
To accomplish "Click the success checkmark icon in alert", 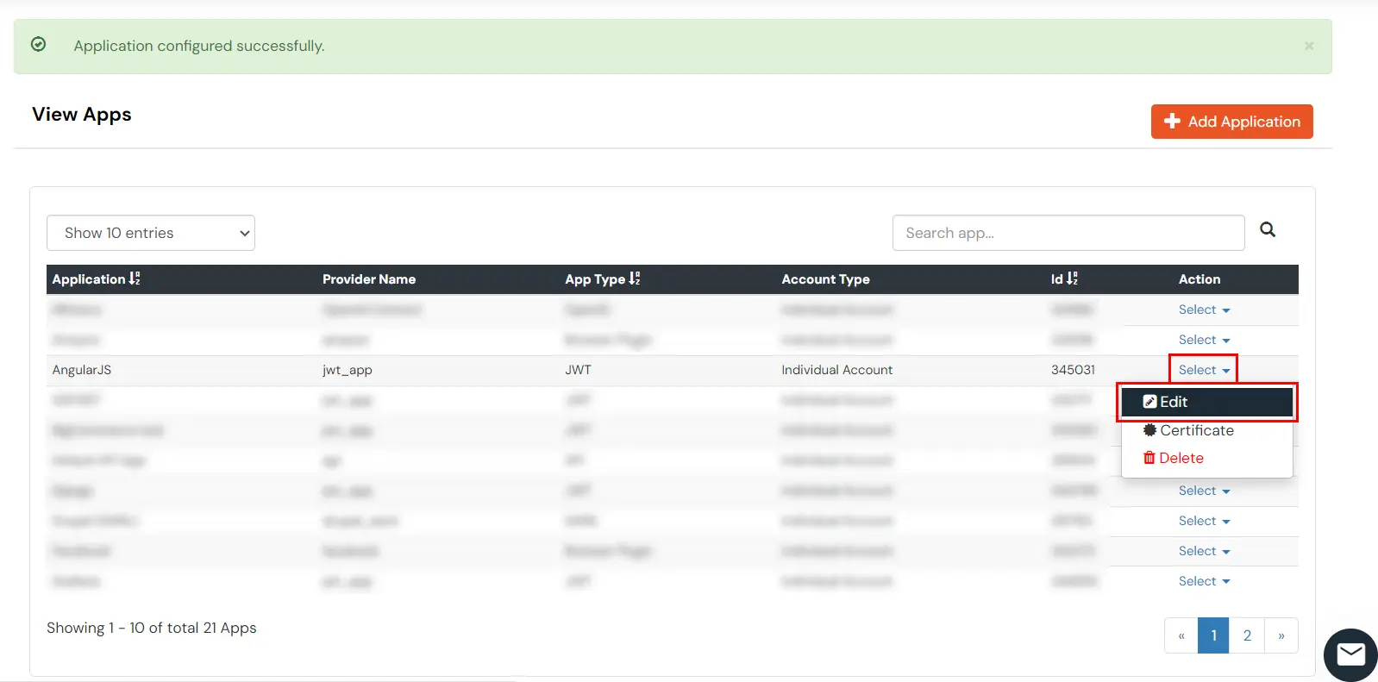I will tap(39, 44).
